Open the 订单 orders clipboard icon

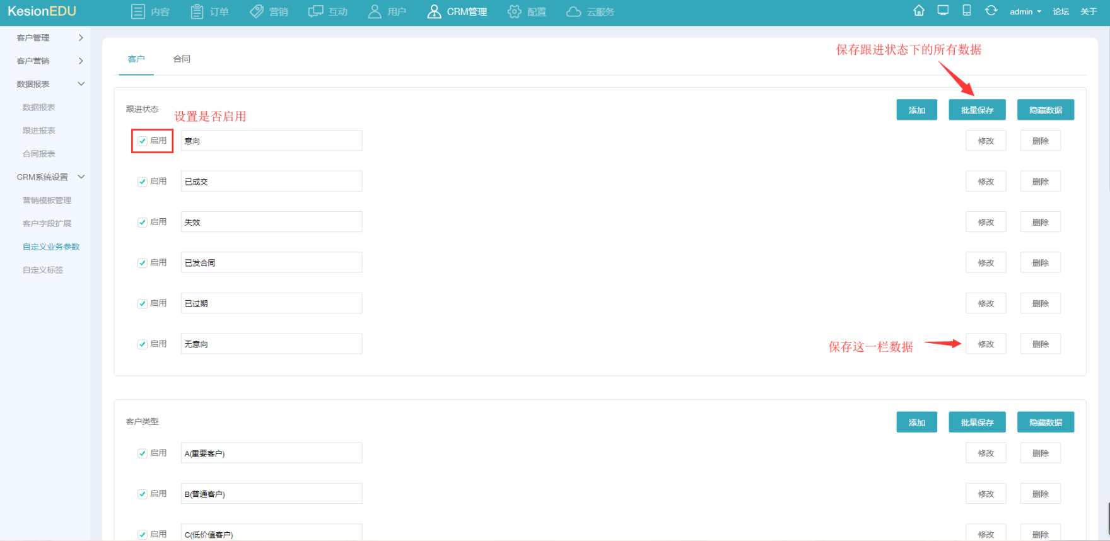coord(197,11)
